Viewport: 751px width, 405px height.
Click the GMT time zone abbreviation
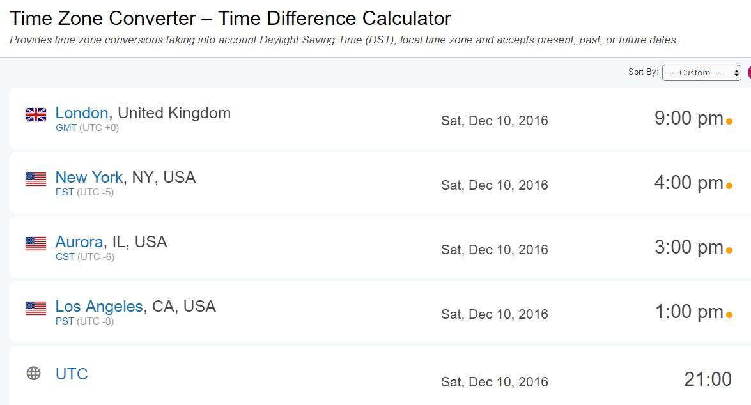click(x=66, y=128)
